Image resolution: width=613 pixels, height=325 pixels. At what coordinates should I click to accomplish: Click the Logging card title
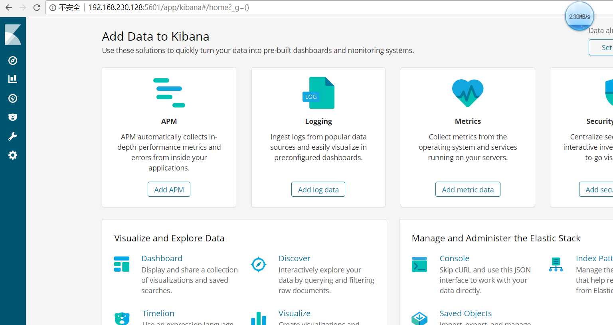tap(318, 121)
